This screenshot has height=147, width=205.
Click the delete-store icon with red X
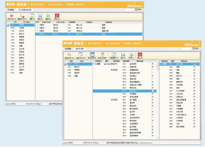coord(22,16)
